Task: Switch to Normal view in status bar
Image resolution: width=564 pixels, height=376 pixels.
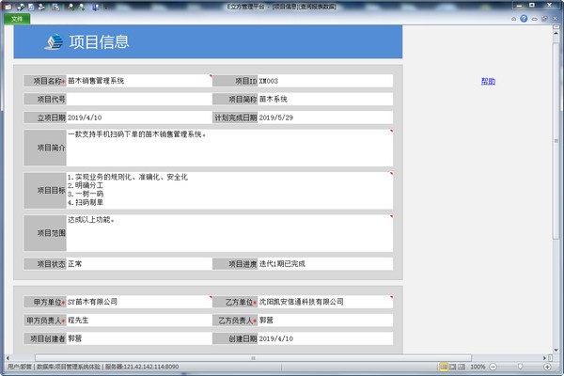Action: pyautogui.click(x=444, y=367)
